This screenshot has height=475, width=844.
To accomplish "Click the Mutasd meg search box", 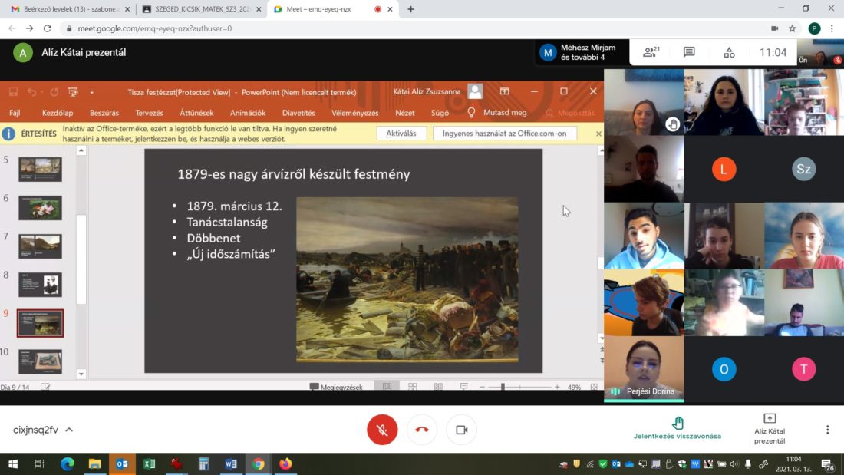I will point(497,113).
